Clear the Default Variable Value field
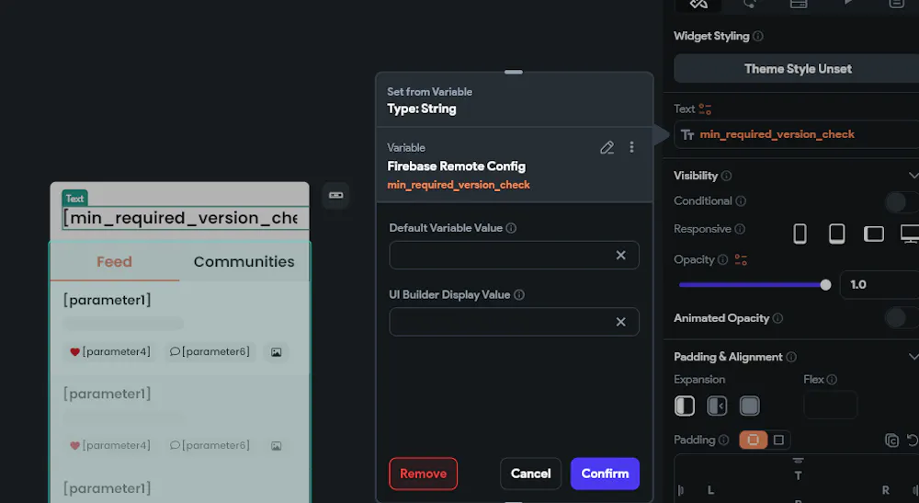This screenshot has width=919, height=503. pyautogui.click(x=620, y=255)
